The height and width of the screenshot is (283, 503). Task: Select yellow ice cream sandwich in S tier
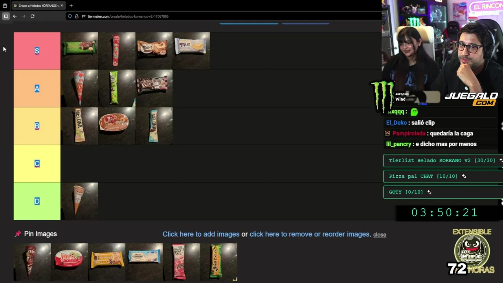[191, 51]
